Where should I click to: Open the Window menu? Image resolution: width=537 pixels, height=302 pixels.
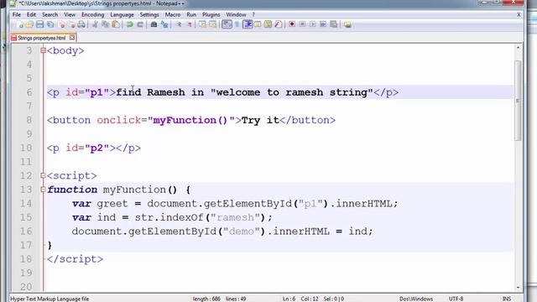coord(236,15)
